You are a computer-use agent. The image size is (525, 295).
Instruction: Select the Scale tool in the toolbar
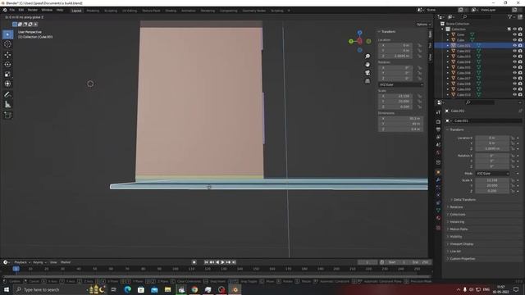7,74
